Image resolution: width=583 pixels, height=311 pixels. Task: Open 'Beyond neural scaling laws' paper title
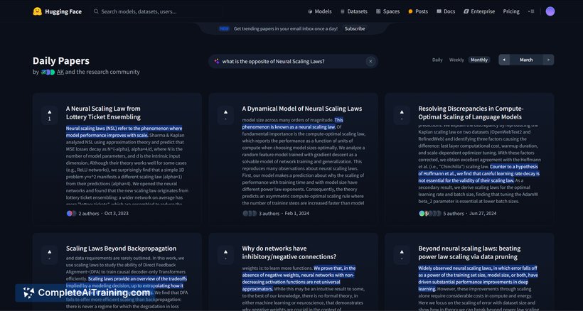[x=469, y=253]
